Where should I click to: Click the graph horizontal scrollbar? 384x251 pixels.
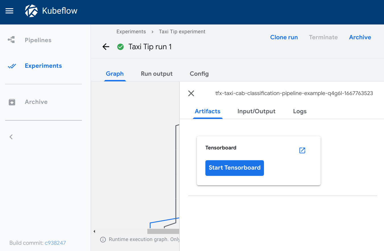(x=163, y=231)
